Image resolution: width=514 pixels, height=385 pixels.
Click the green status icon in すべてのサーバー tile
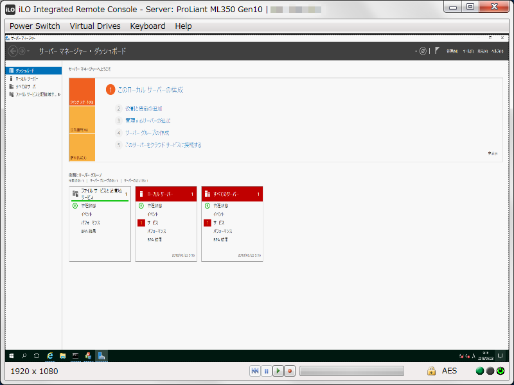pos(207,205)
